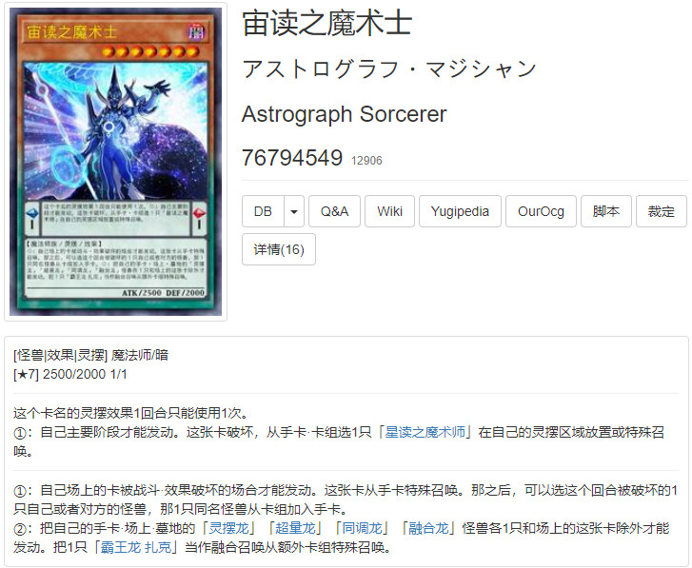Follow the 星读之魔术师 link
692x568 pixels.
pyautogui.click(x=425, y=432)
